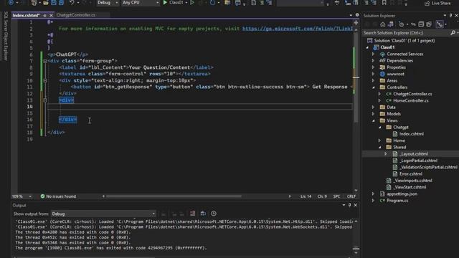Expand the Connected Services node
The width and height of the screenshot is (459, 258).
pos(373,54)
